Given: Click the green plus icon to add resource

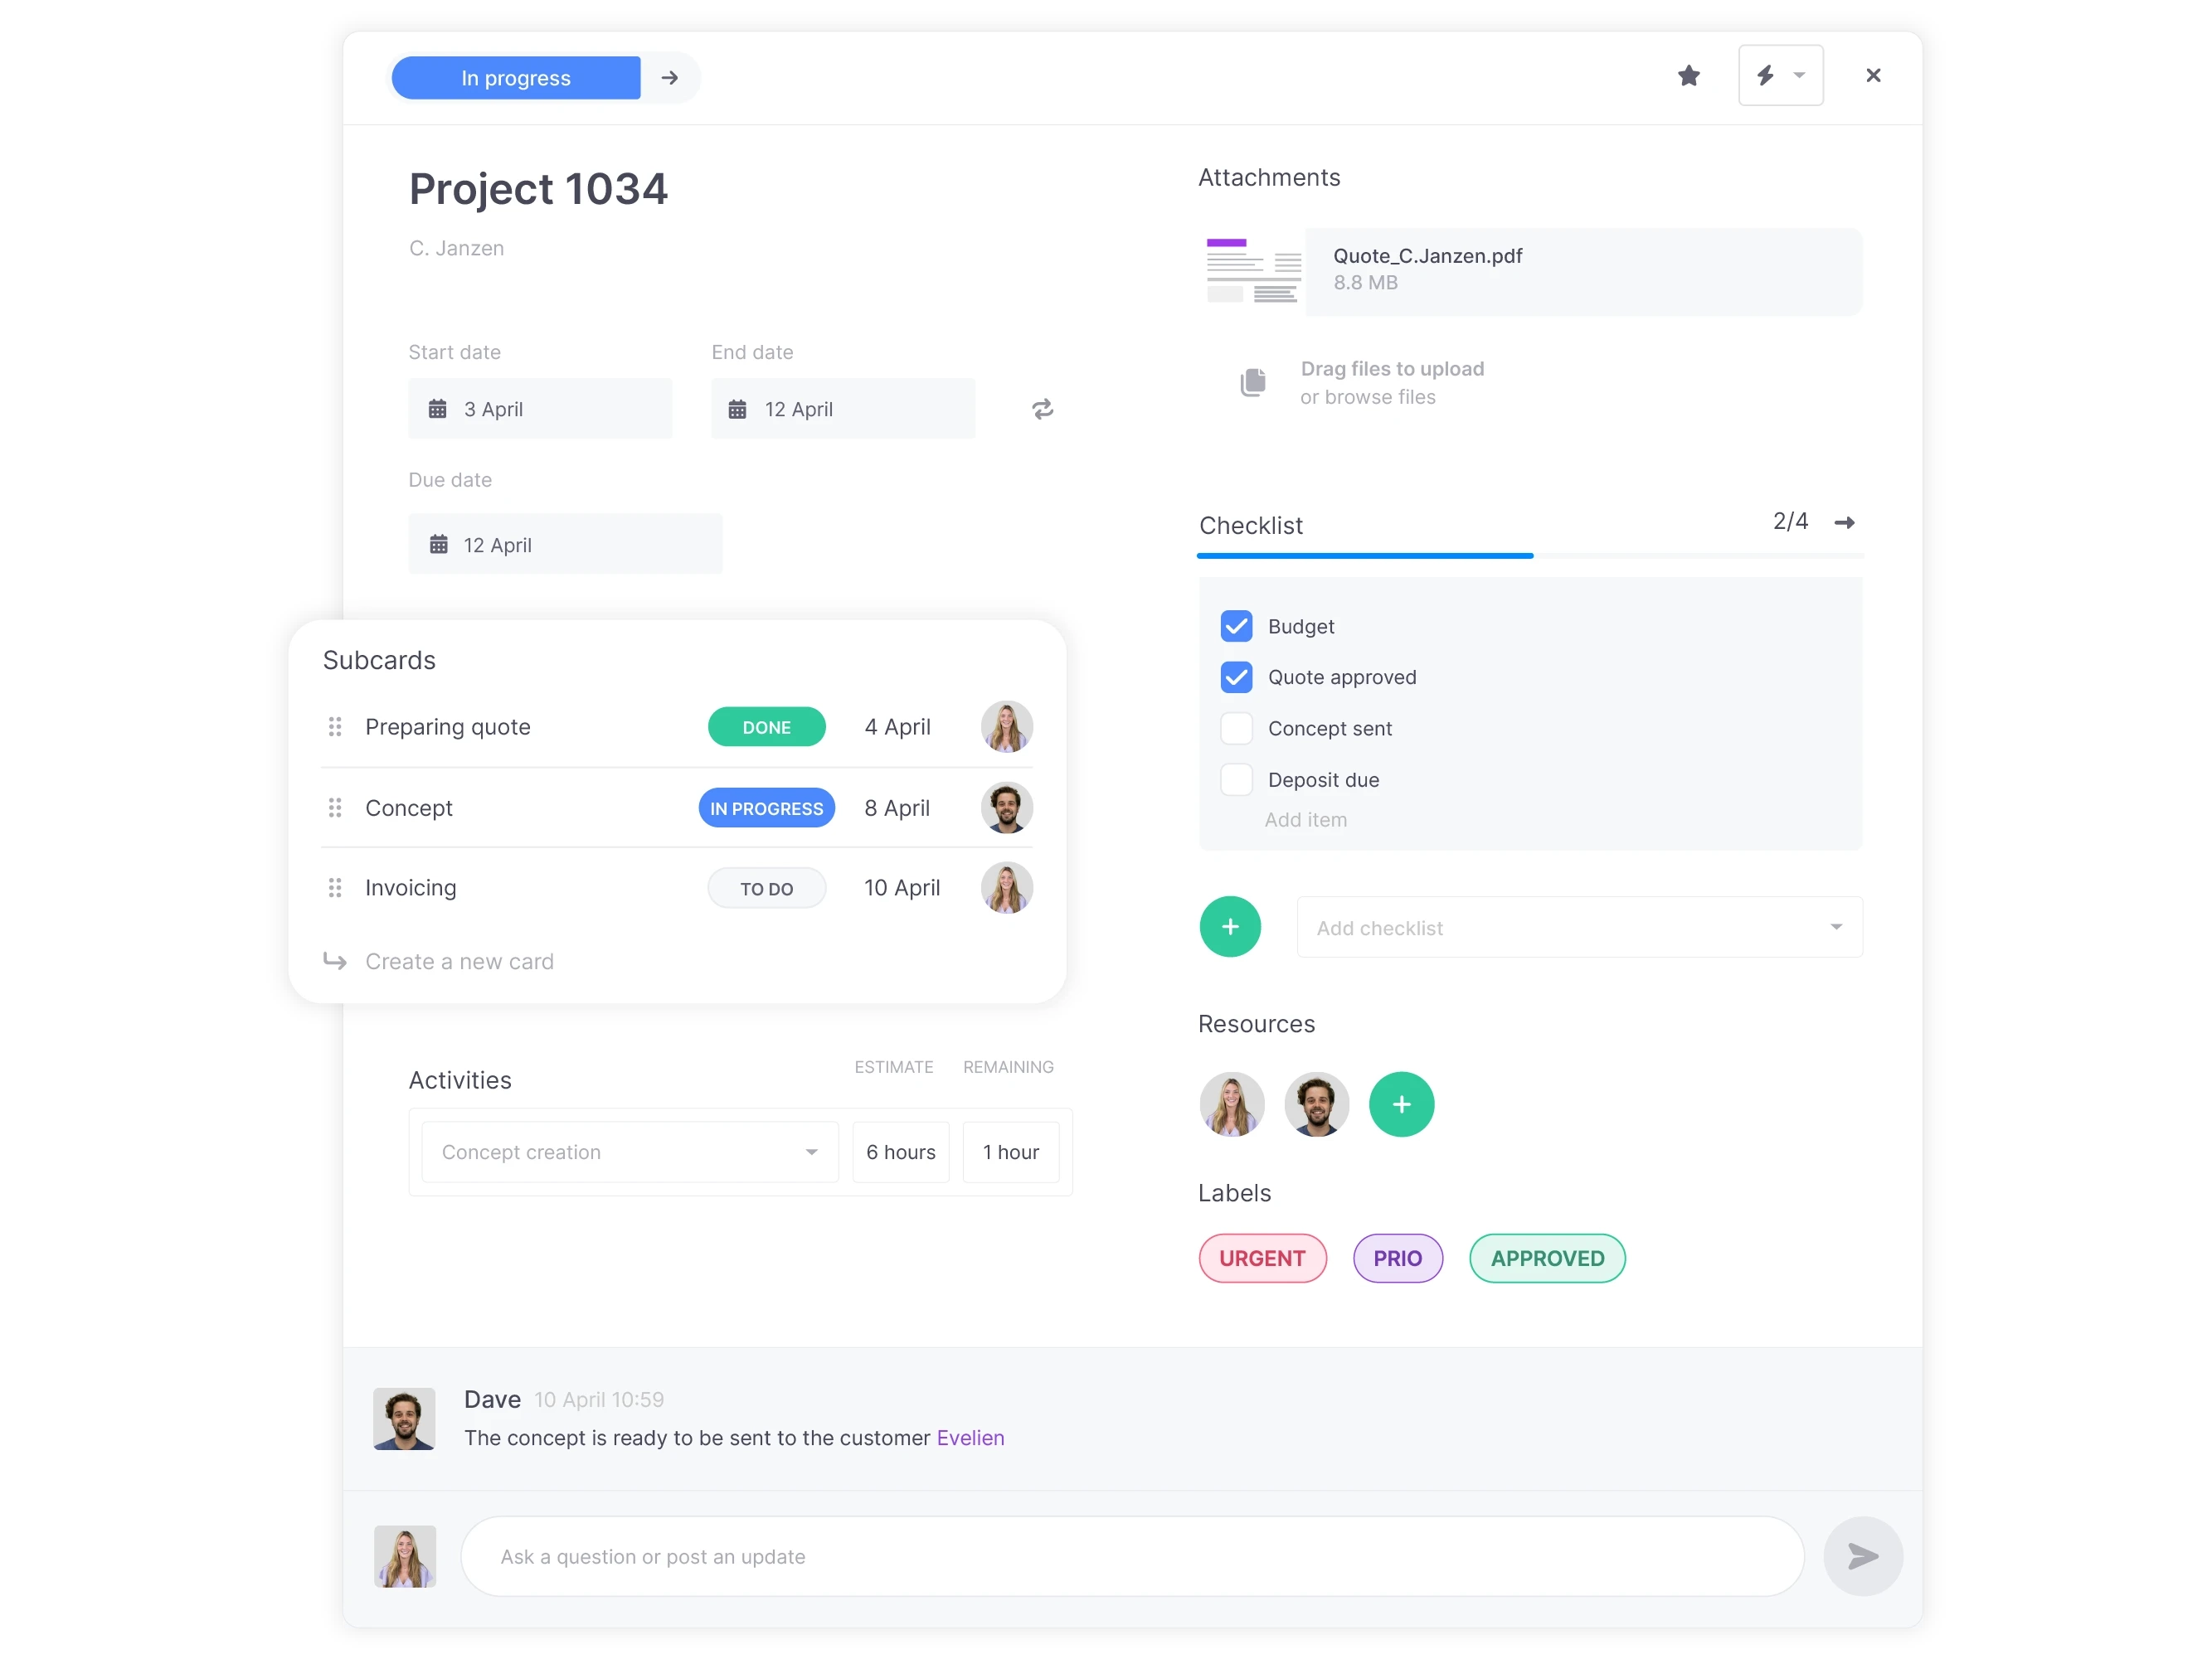Looking at the screenshot, I should 1402,1103.
